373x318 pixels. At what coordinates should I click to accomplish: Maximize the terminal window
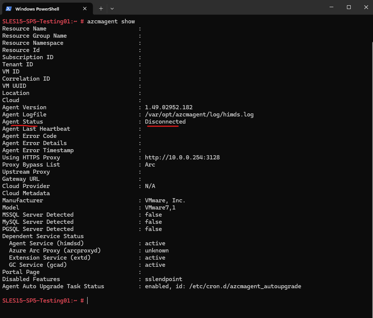tap(349, 7)
